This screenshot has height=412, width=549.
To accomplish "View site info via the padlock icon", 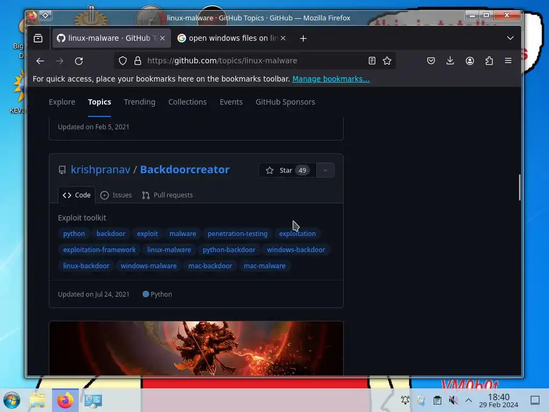I will pos(138,61).
